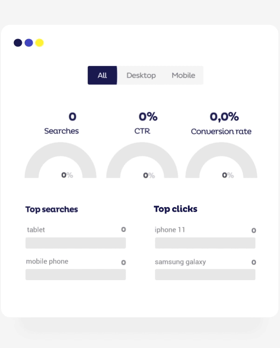The image size is (280, 348).
Task: Click the progress bar under tablet
Action: 75,243
